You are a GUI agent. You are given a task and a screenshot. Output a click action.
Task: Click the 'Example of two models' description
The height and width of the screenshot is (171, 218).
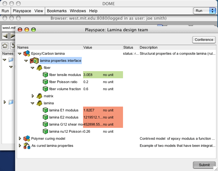click(x=177, y=146)
